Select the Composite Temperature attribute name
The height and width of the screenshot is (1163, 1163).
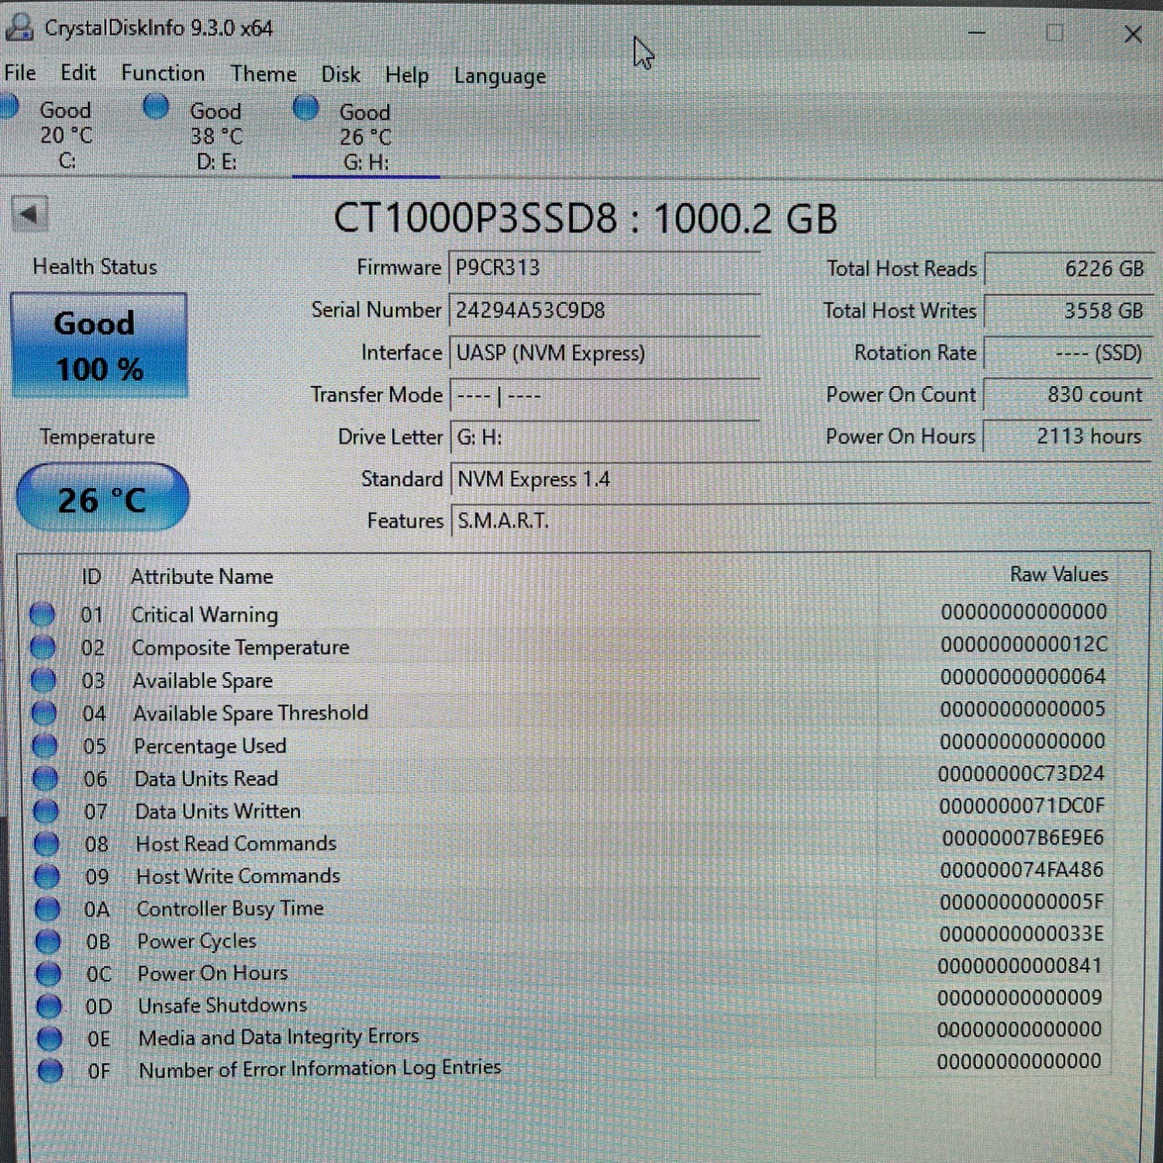[x=240, y=647]
